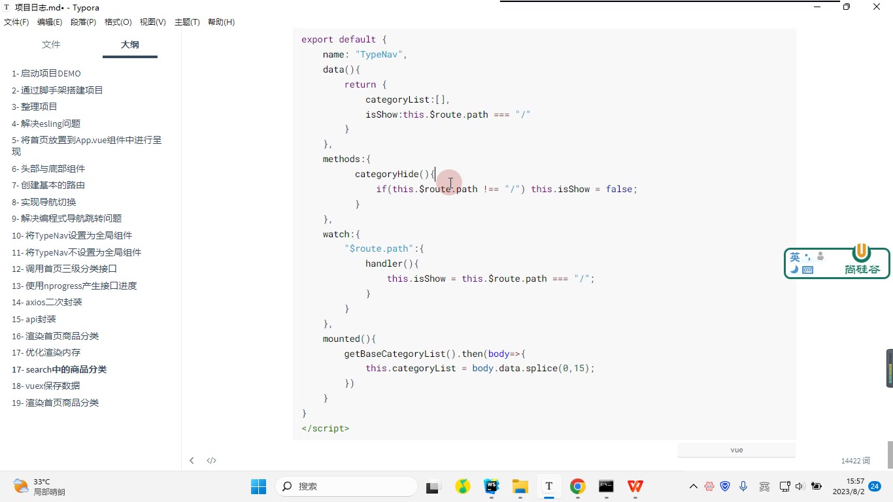Image resolution: width=893 pixels, height=502 pixels.
Task: Open soft keyboard icon in IME toolbar
Action: (x=807, y=269)
